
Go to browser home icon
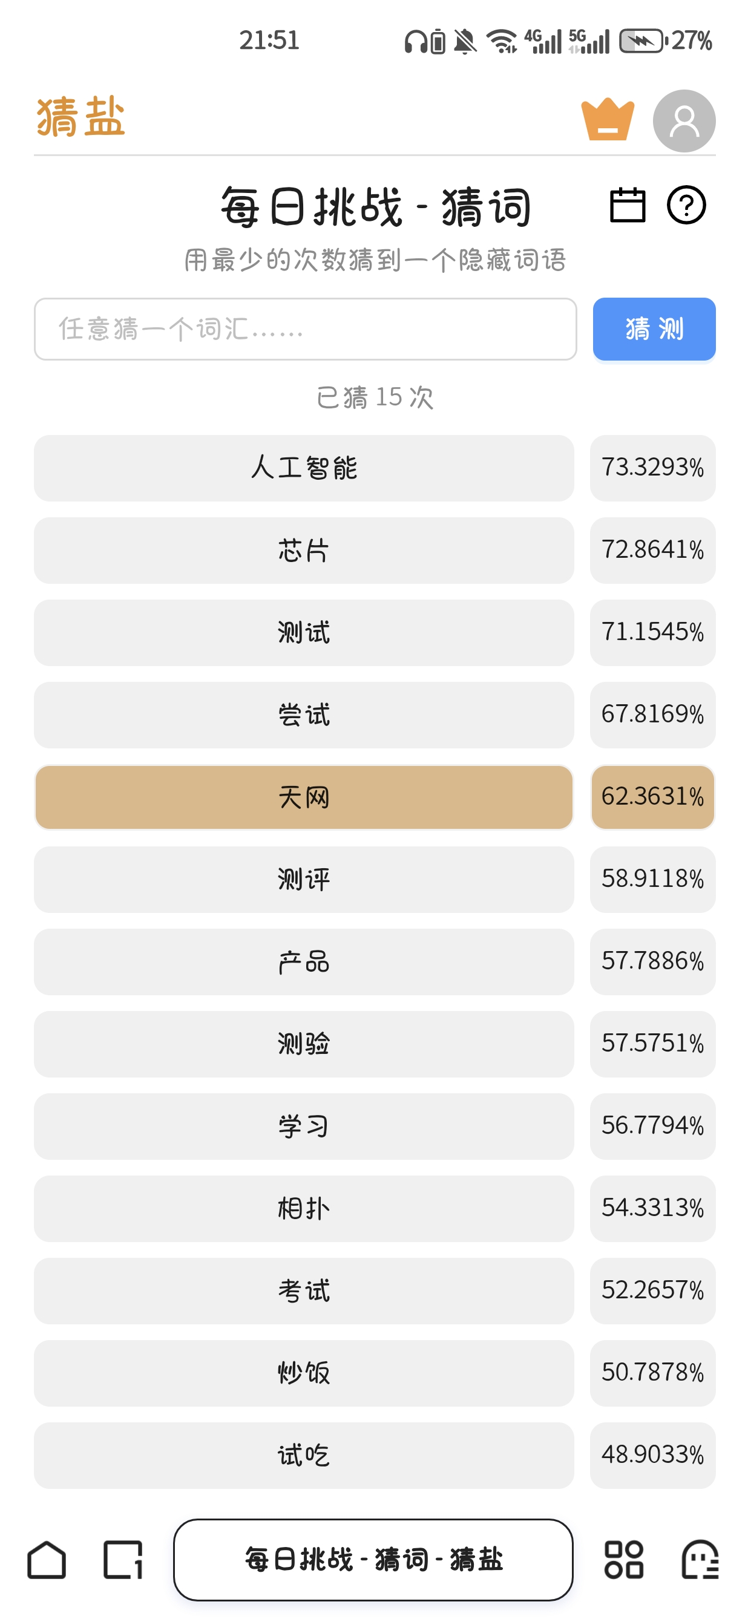tap(47, 1560)
